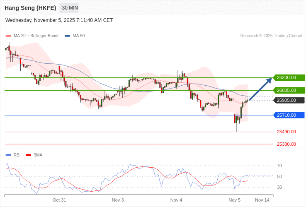Select the 26035.00 green resistance label
Screen dimensions: 306x207
[x=289, y=90]
